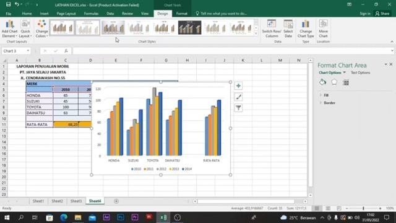Click column header G
The height and width of the screenshot is (223, 396).
tap(166, 61)
